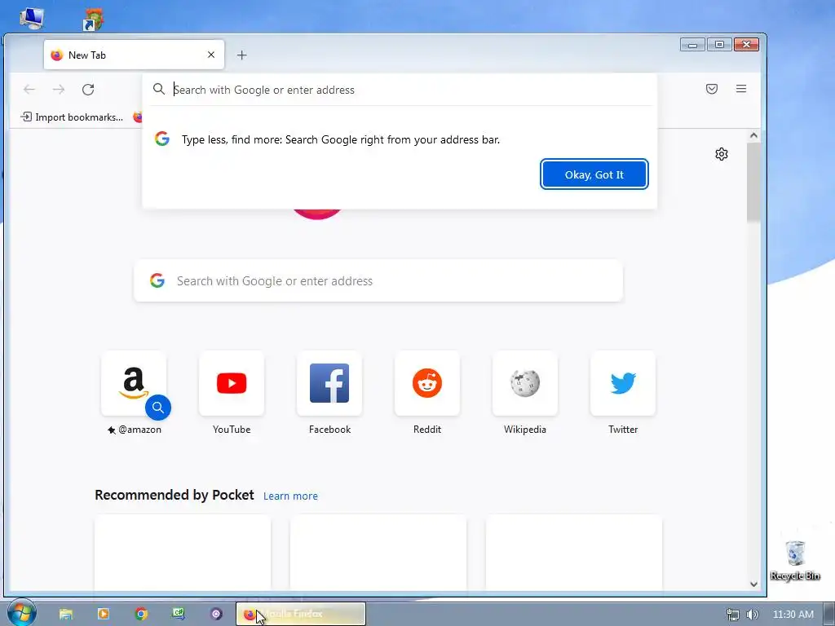Open the Firefox hamburger menu
Viewport: 835px width, 626px height.
click(740, 89)
